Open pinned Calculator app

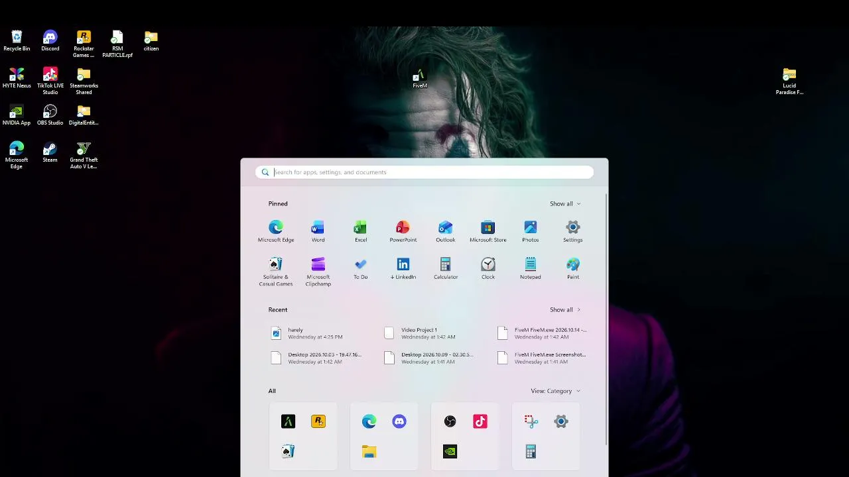pos(446,269)
